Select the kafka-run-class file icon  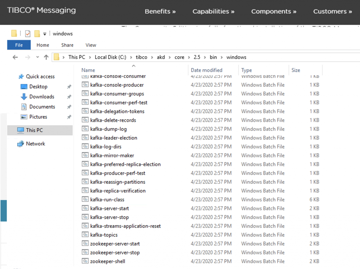85,199
